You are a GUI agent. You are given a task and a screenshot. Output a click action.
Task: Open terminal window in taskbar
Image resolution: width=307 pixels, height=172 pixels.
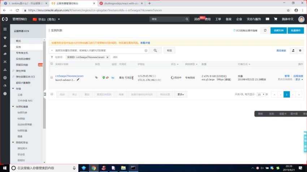tap(133, 168)
